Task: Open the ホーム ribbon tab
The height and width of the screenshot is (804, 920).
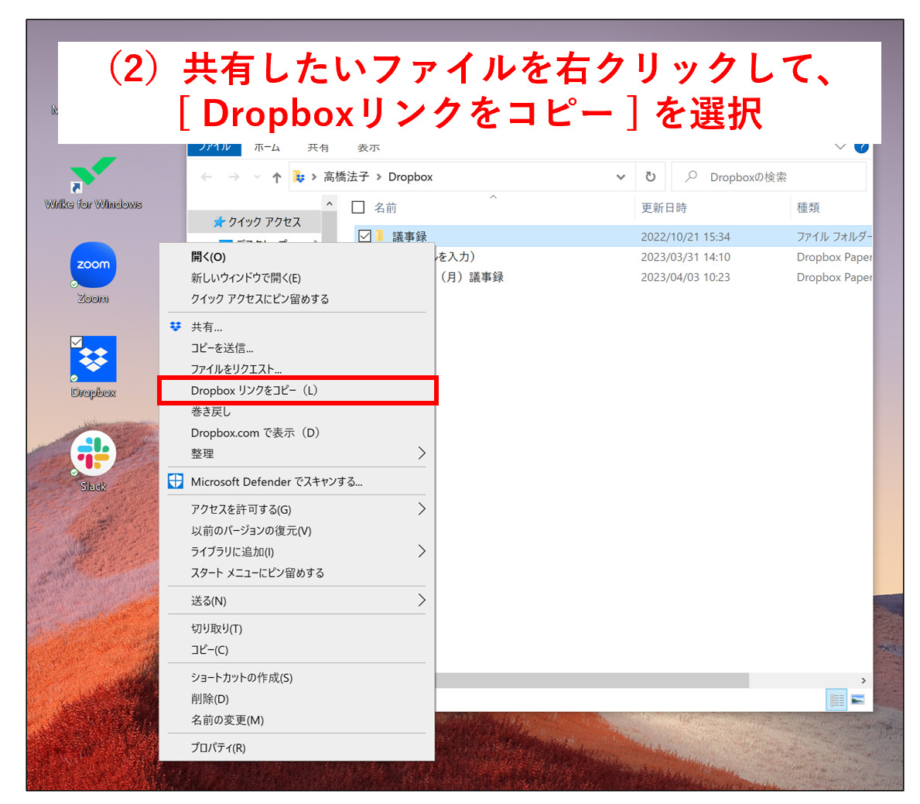Action: 267,148
